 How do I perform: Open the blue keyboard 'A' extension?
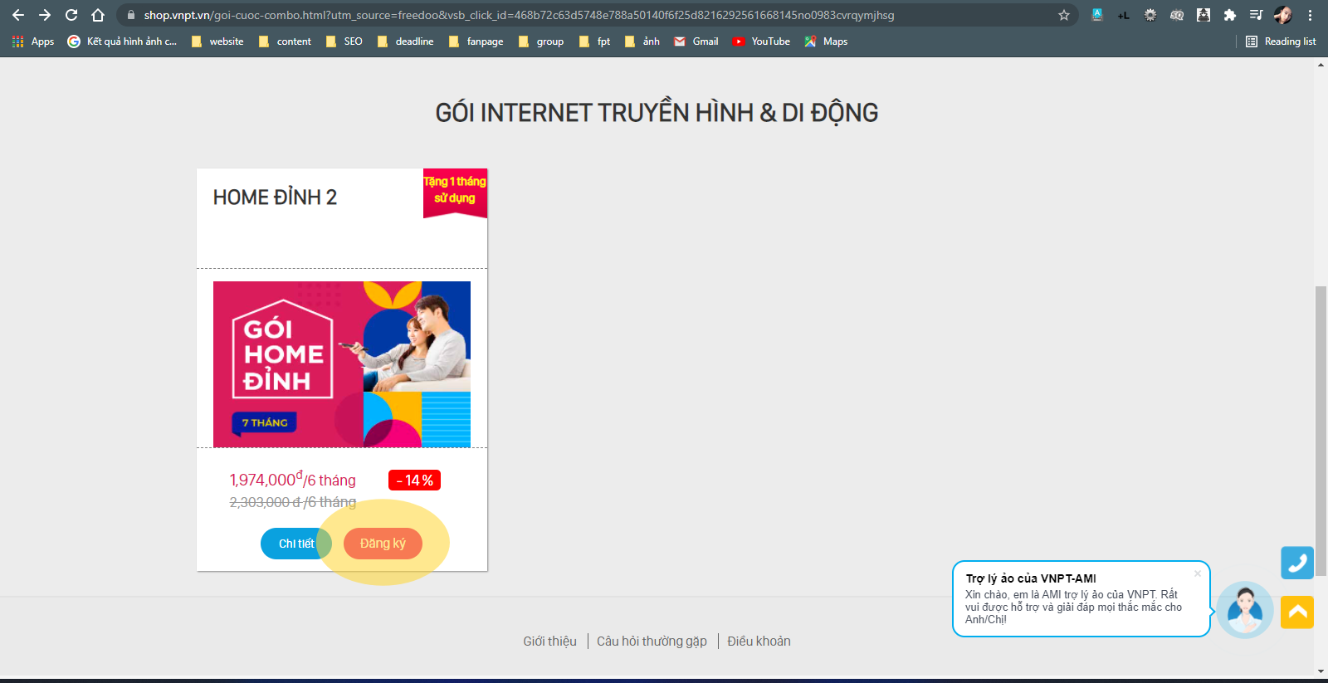click(x=1096, y=15)
